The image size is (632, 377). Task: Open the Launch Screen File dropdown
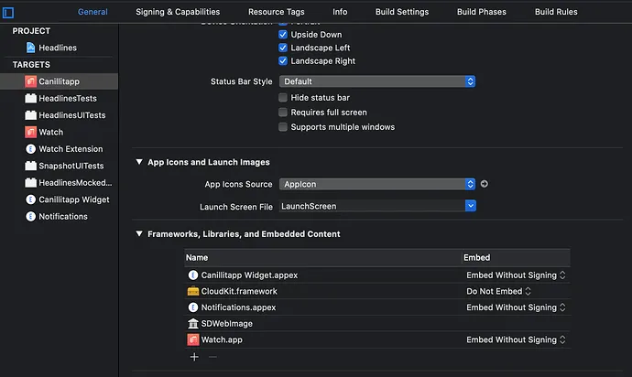pos(377,206)
